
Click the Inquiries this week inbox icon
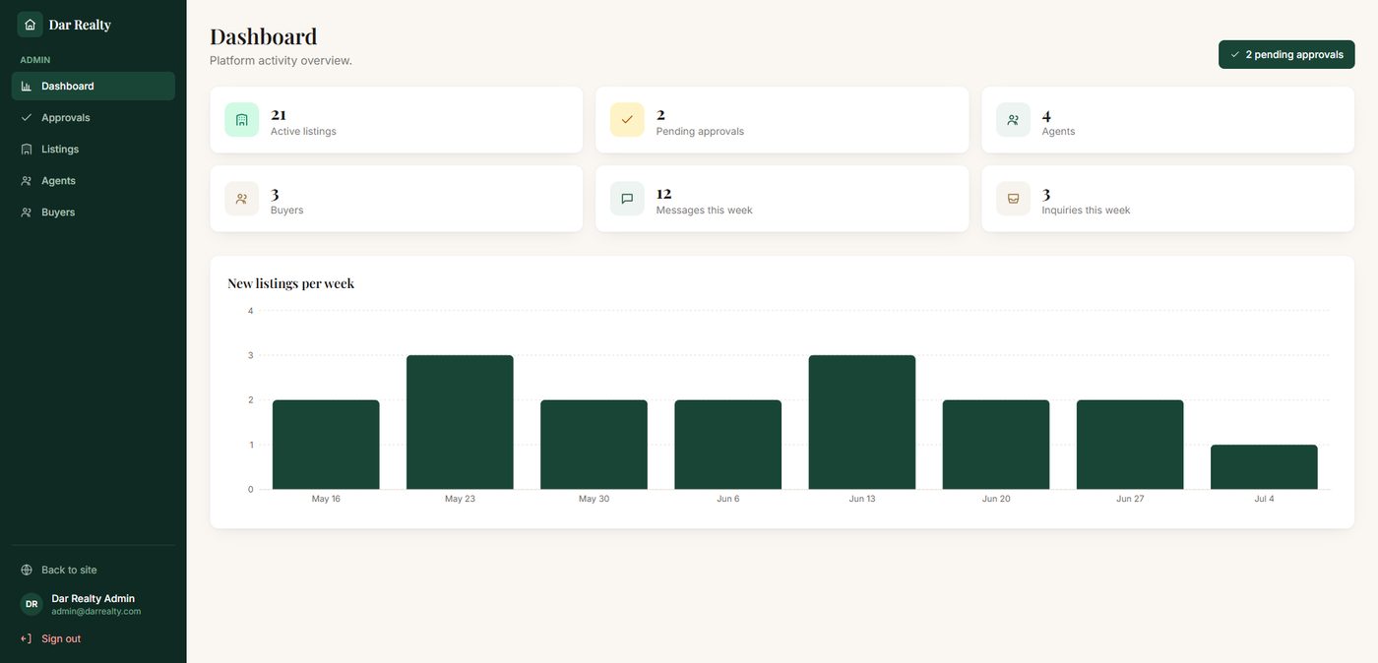(1013, 199)
